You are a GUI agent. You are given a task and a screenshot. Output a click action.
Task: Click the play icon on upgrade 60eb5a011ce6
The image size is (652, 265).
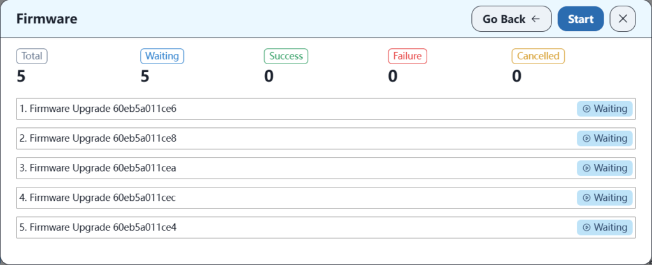pos(586,109)
